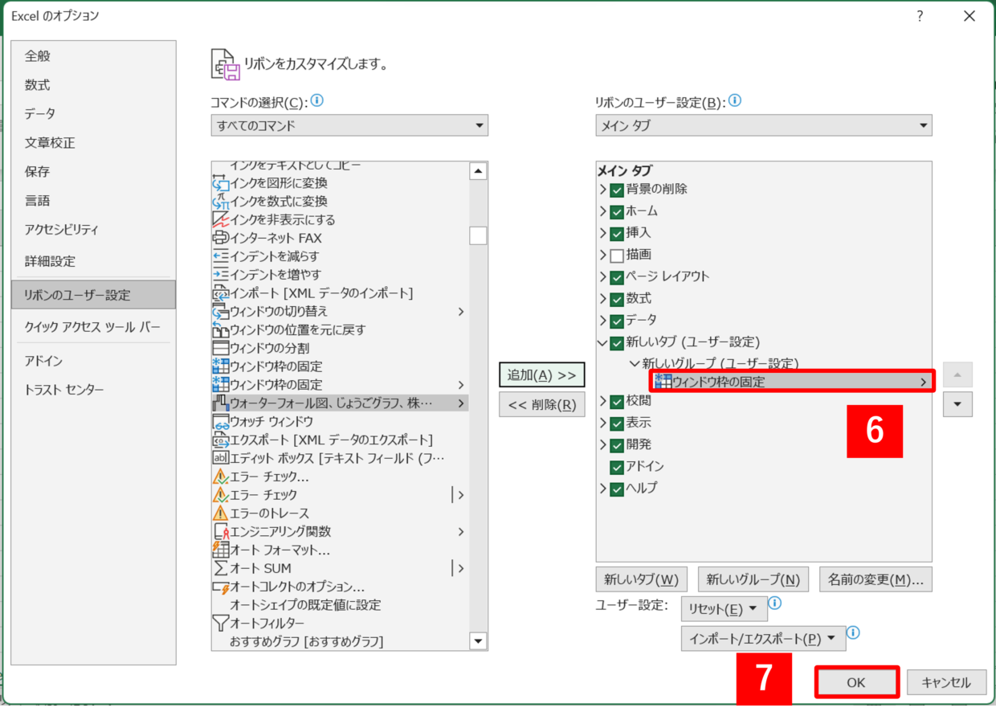Enable the 描画 tab checkbox

(617, 256)
